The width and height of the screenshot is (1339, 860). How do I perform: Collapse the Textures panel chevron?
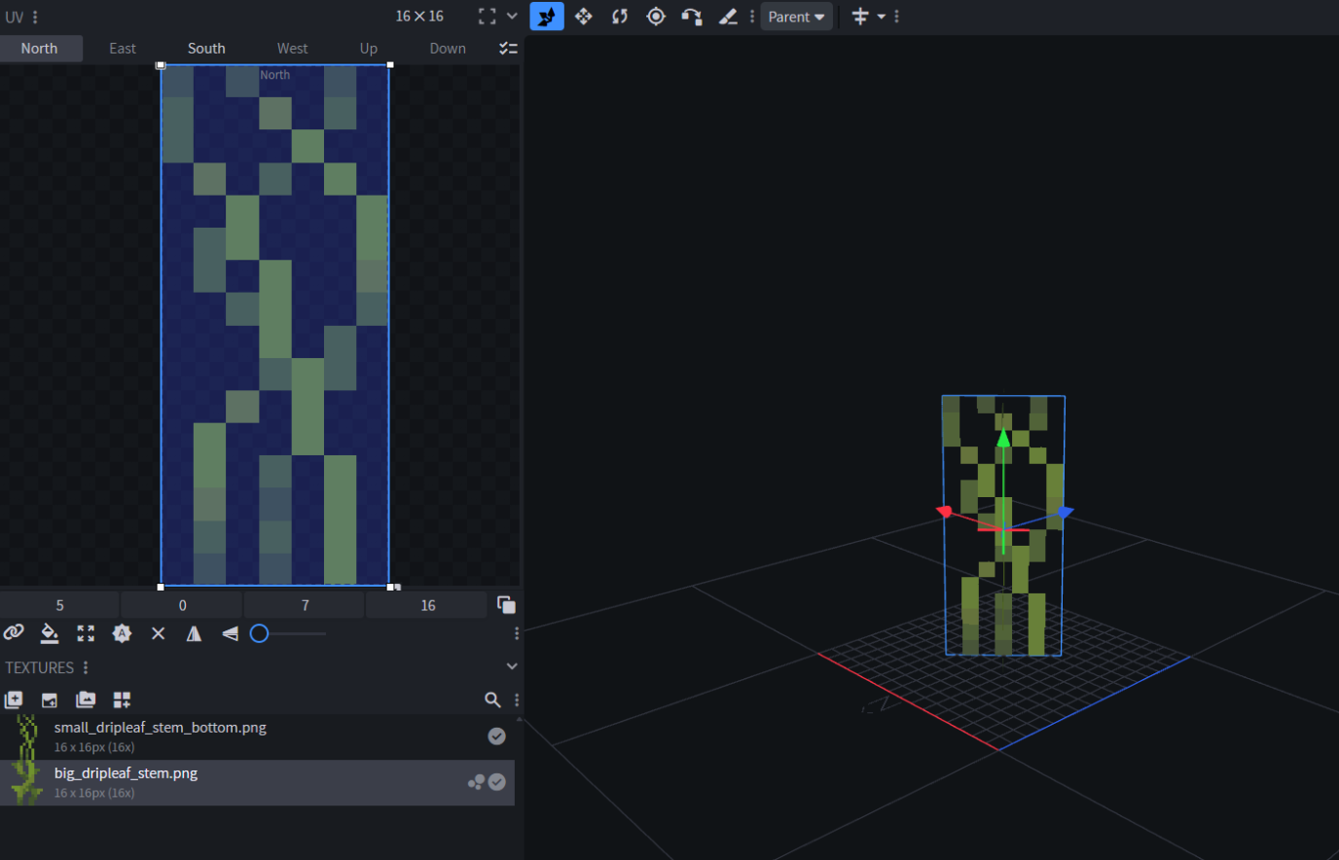(x=512, y=666)
